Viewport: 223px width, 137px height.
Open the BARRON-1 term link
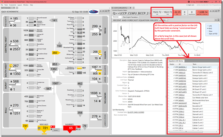[183, 67]
